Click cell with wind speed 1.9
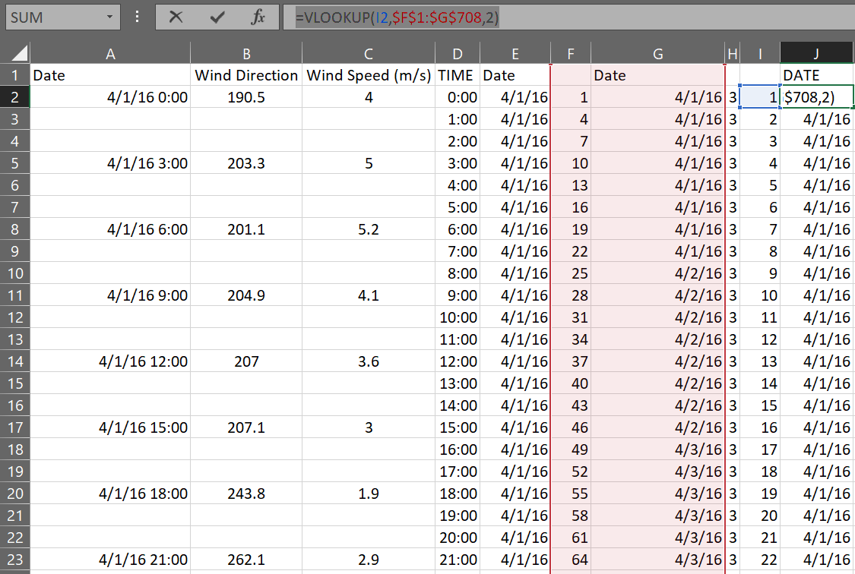Viewport: 855px width, 574px height. 369,494
